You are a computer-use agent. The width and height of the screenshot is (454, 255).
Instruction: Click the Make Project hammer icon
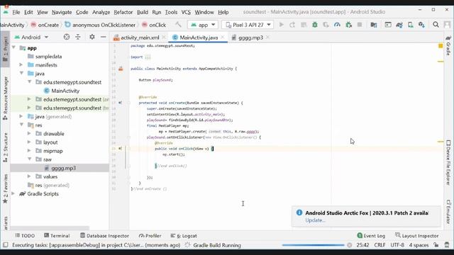178,25
